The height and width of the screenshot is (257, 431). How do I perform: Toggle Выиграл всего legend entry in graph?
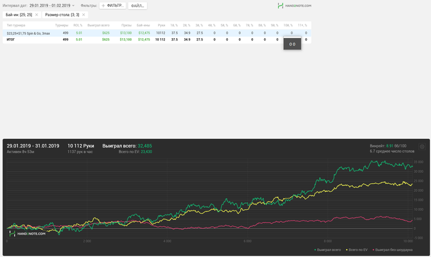[x=328, y=250]
